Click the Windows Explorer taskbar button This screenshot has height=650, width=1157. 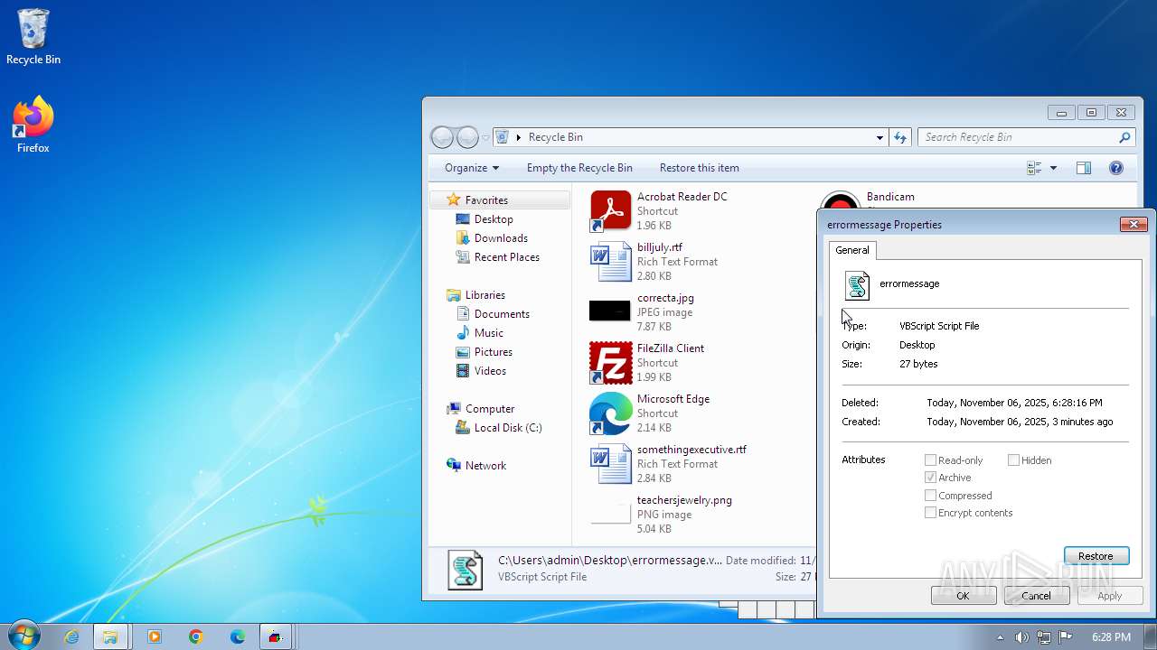[x=110, y=636]
